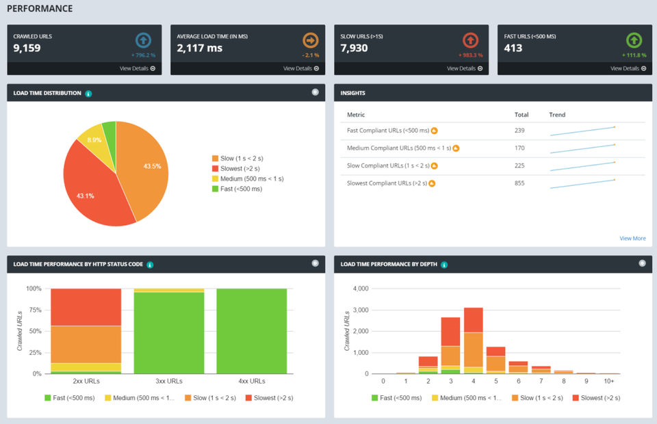
Task: Click the blue up-arrow icon in Crawled URLs card
Action: pyautogui.click(x=143, y=40)
